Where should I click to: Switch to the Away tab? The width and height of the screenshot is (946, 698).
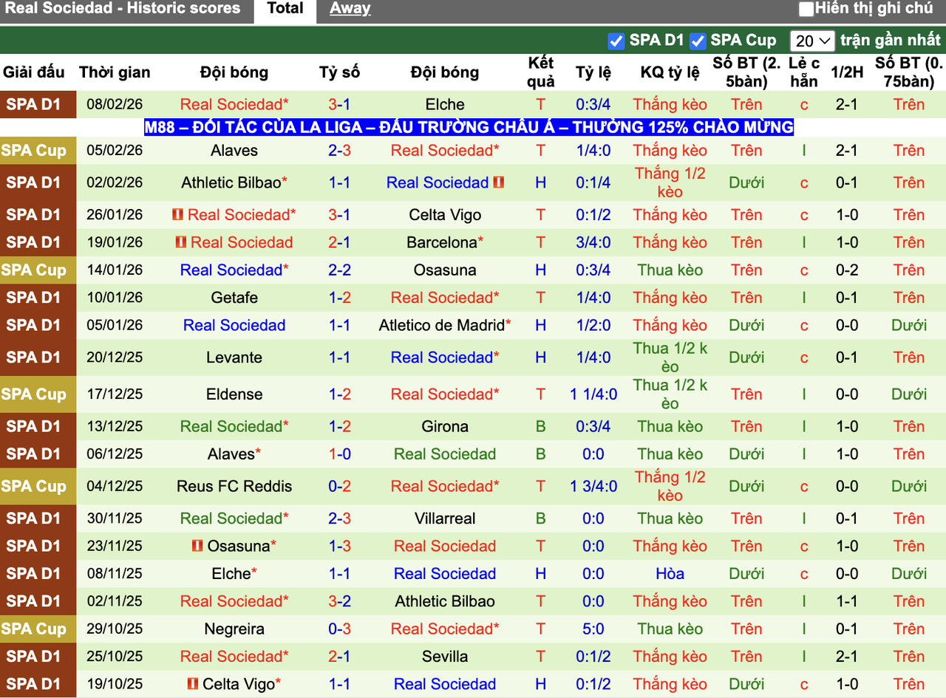pos(350,8)
